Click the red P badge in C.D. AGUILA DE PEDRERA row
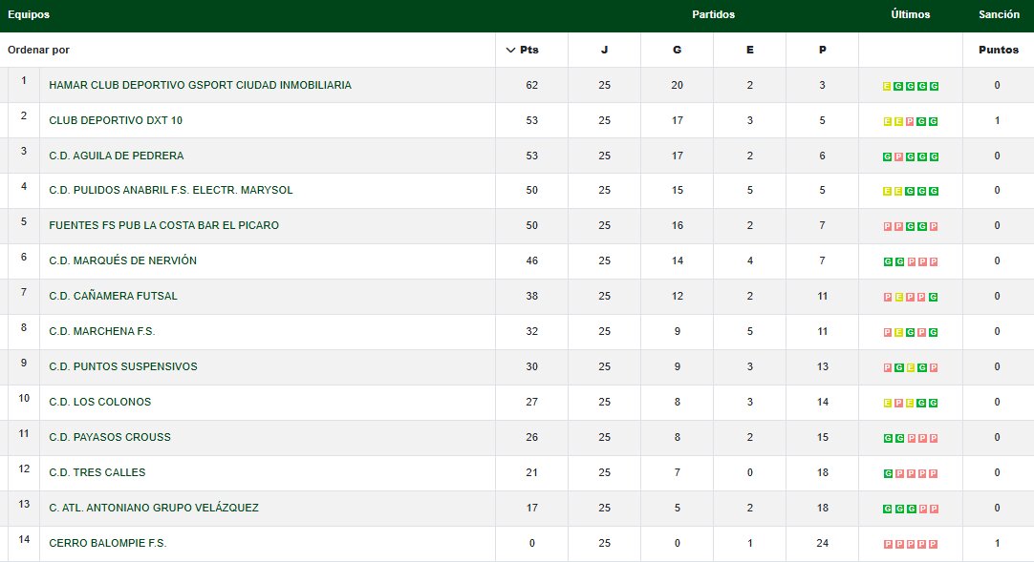The image size is (1034, 562). 898,156
